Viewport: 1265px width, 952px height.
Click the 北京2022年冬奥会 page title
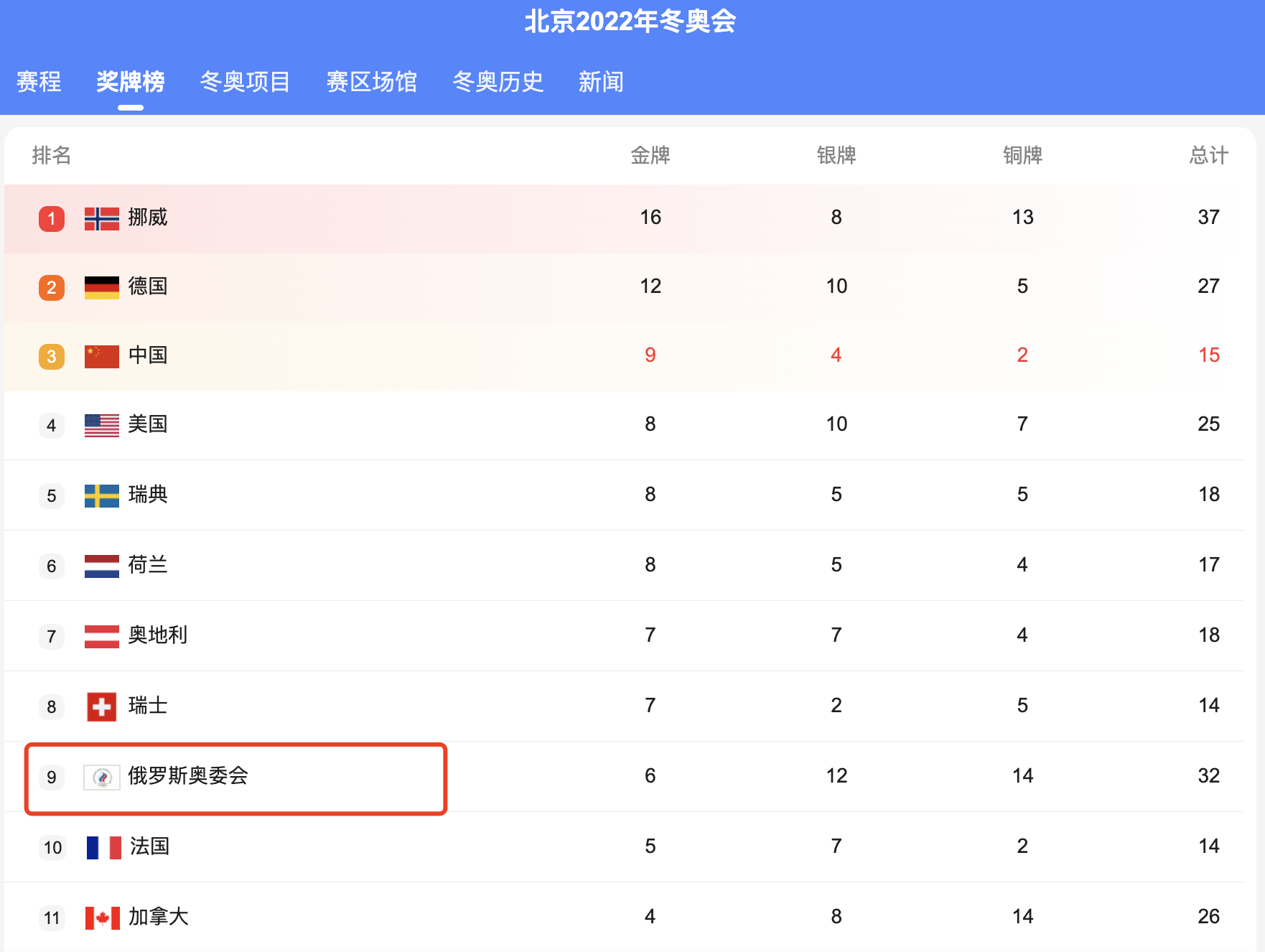coord(630,21)
